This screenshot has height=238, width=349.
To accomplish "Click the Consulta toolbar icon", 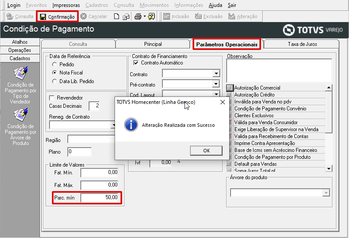I will (x=10, y=16).
